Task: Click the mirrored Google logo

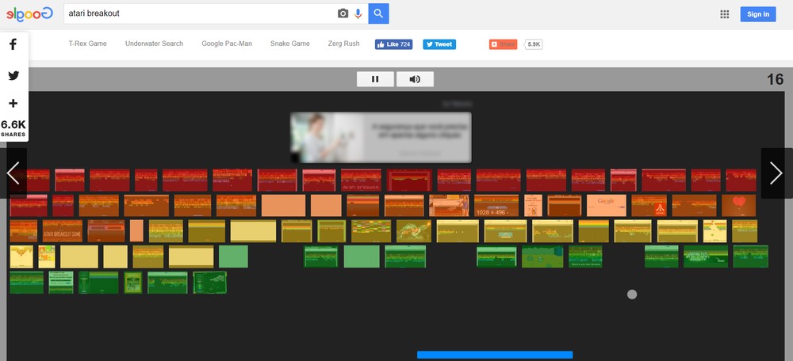Action: [30, 13]
